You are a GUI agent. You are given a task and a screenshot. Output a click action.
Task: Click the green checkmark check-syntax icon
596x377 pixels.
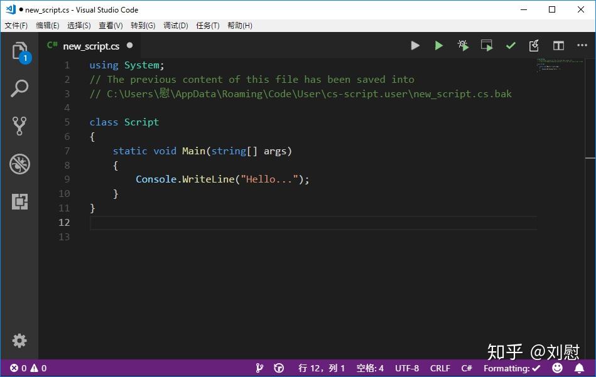(x=511, y=46)
